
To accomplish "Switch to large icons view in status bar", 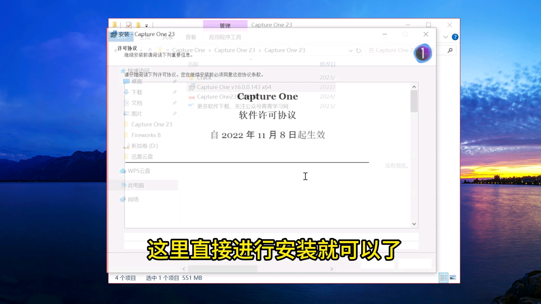I will click(x=453, y=278).
